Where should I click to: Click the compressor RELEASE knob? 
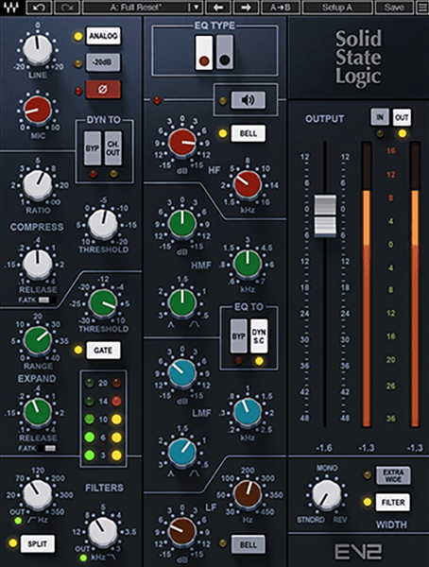(37, 264)
